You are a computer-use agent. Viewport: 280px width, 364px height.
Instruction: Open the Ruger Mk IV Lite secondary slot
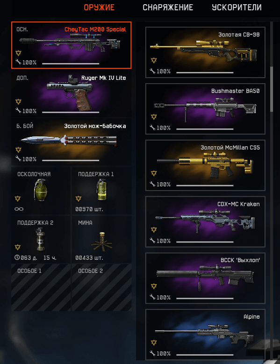coord(71,93)
